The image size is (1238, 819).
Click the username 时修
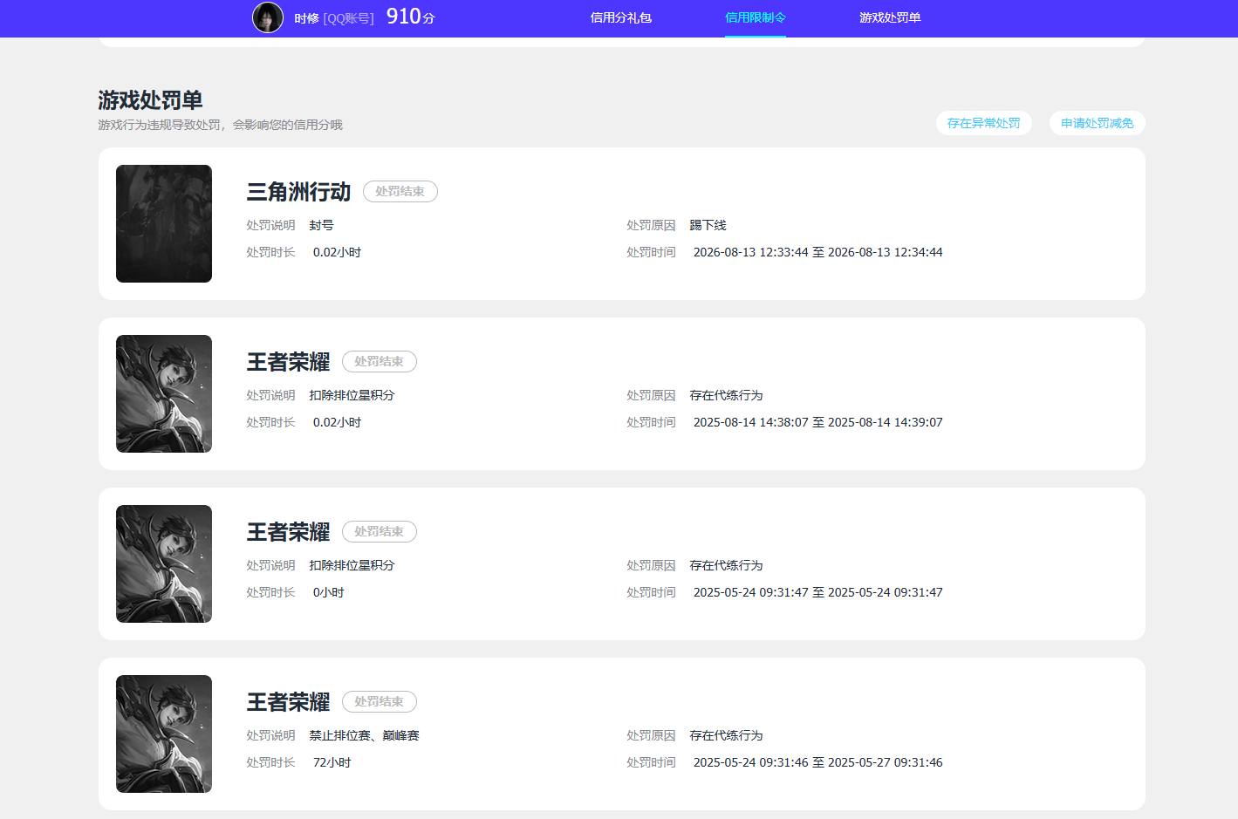pyautogui.click(x=306, y=18)
